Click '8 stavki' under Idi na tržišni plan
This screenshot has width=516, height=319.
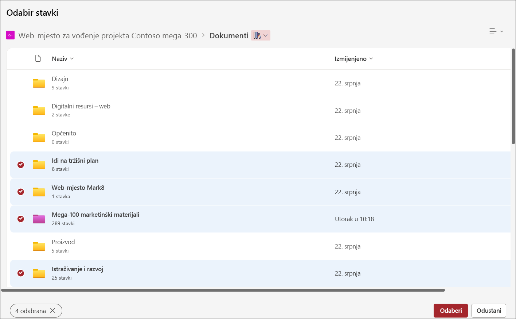[x=60, y=169]
